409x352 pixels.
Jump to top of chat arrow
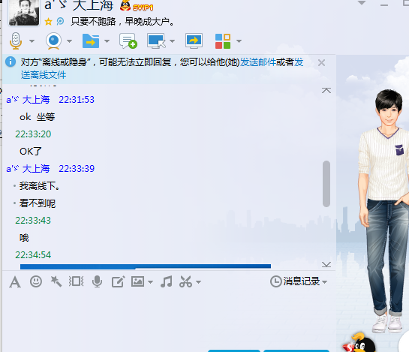326,91
